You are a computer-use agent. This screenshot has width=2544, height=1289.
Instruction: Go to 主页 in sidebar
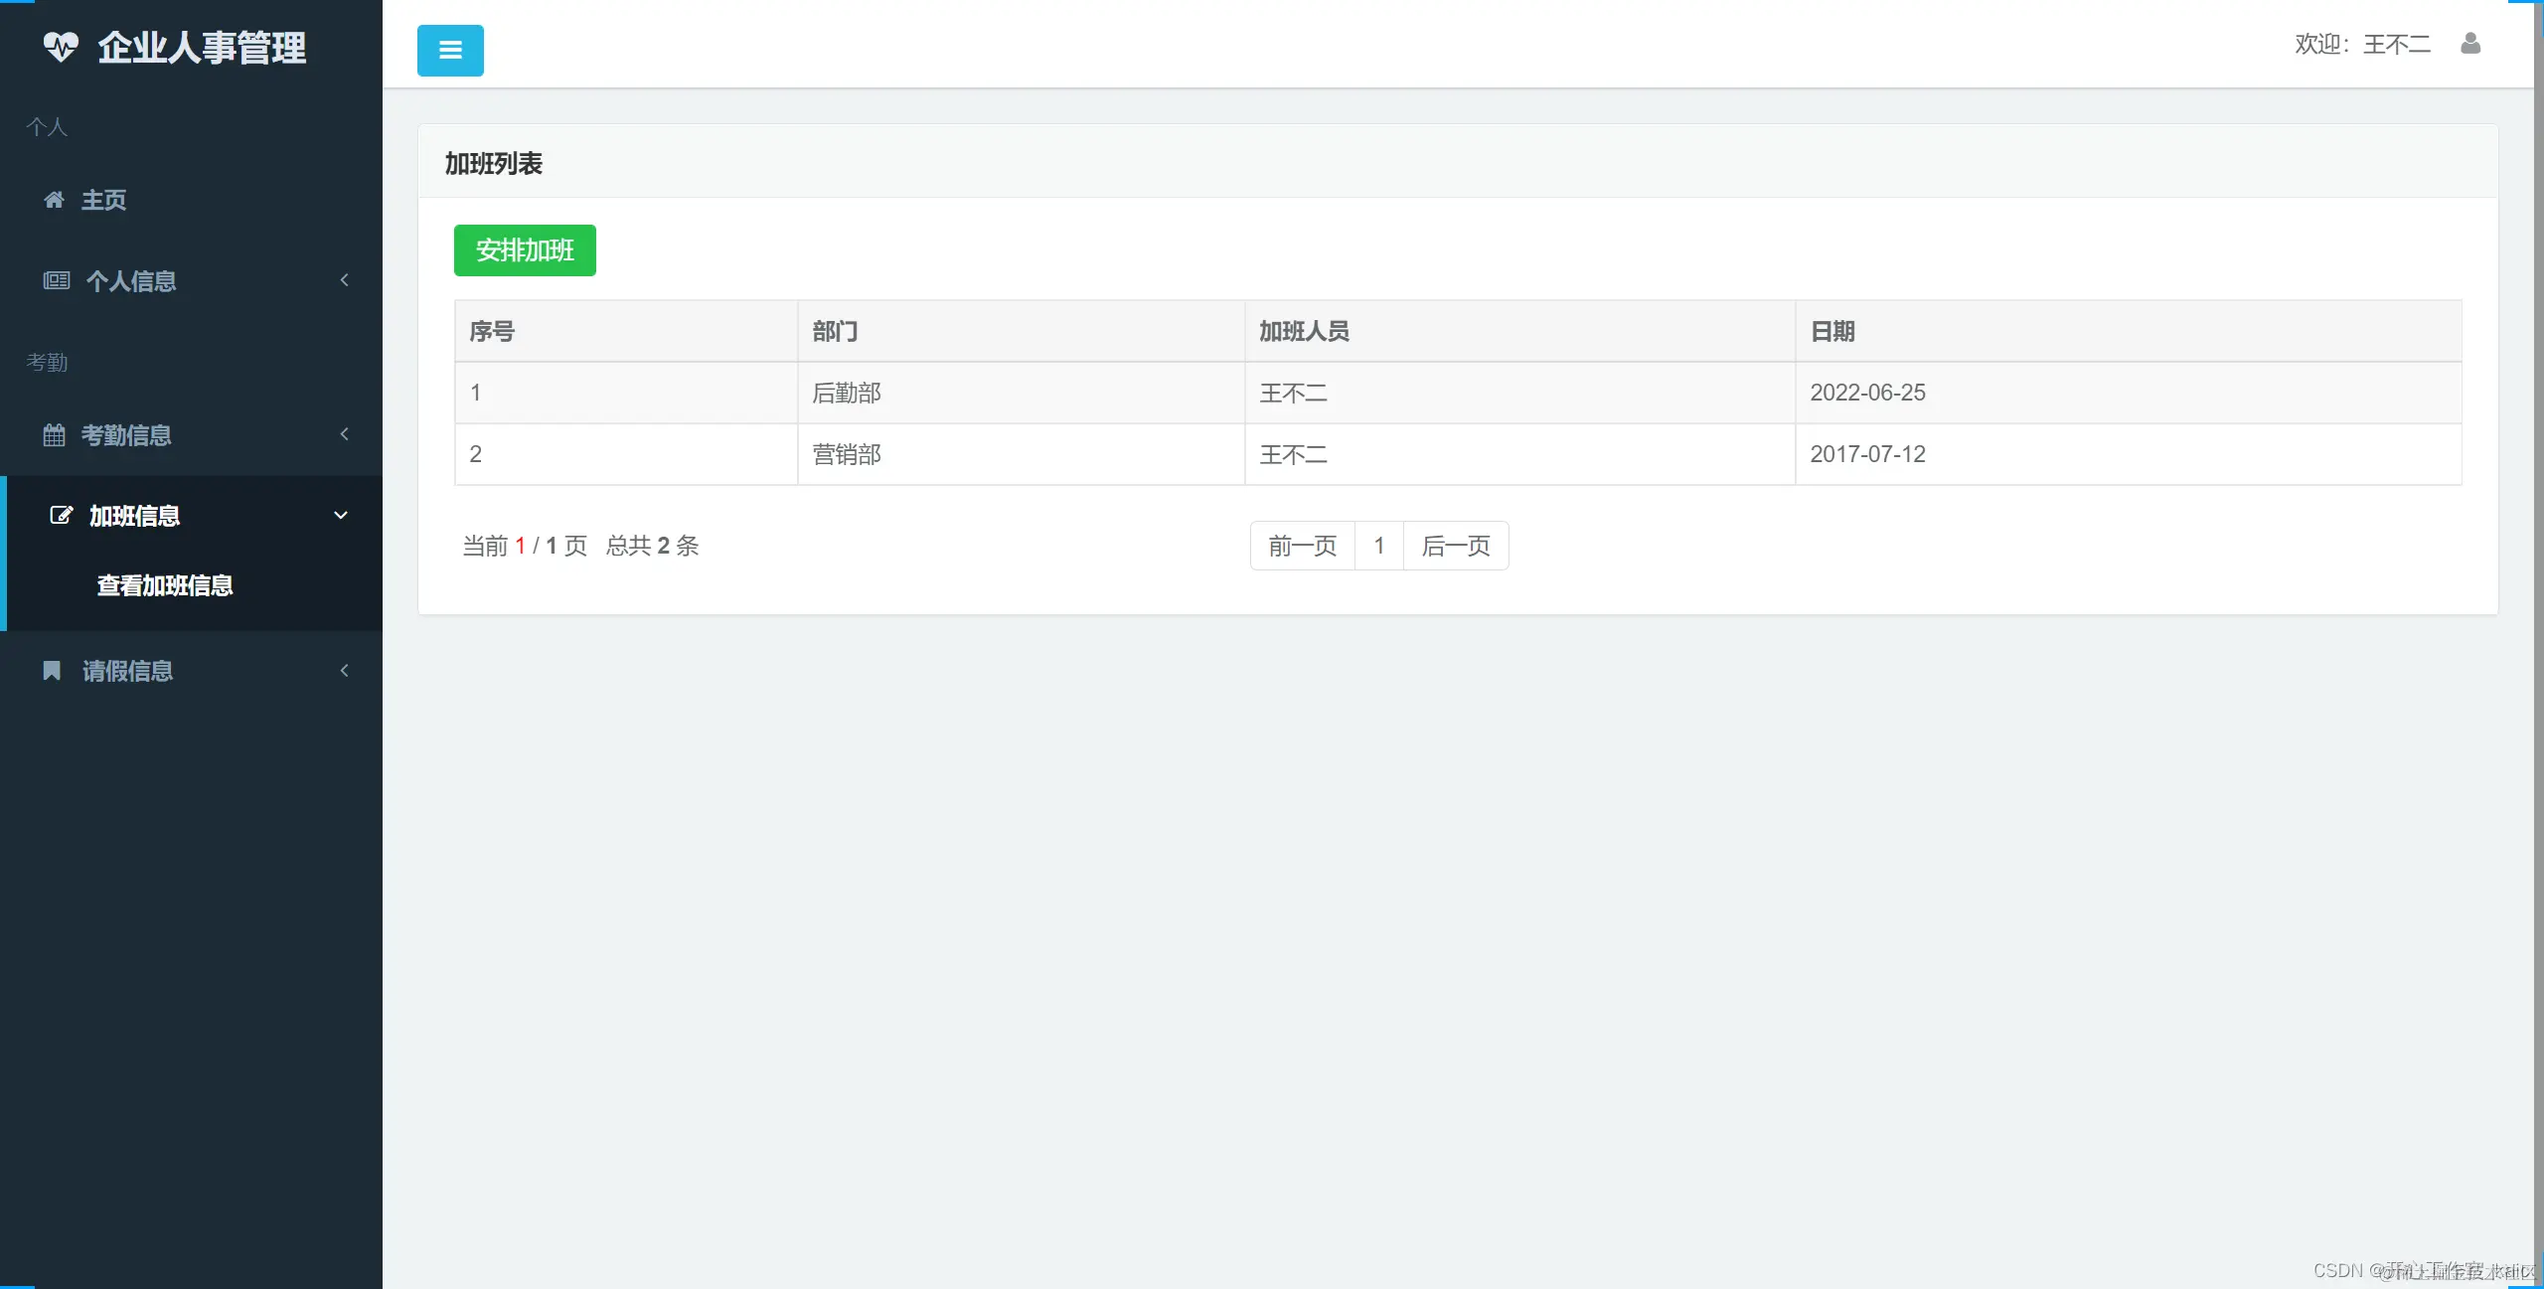103,200
